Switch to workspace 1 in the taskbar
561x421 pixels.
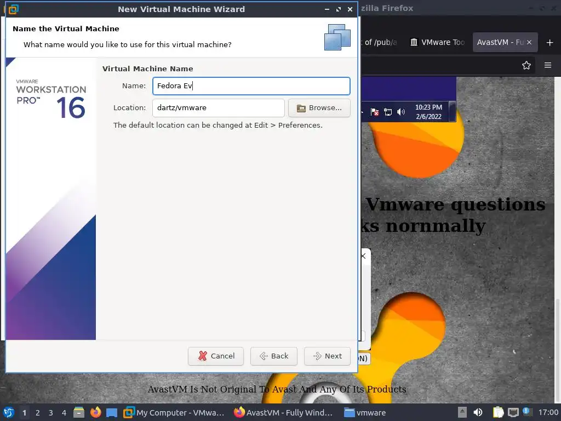tap(24, 413)
